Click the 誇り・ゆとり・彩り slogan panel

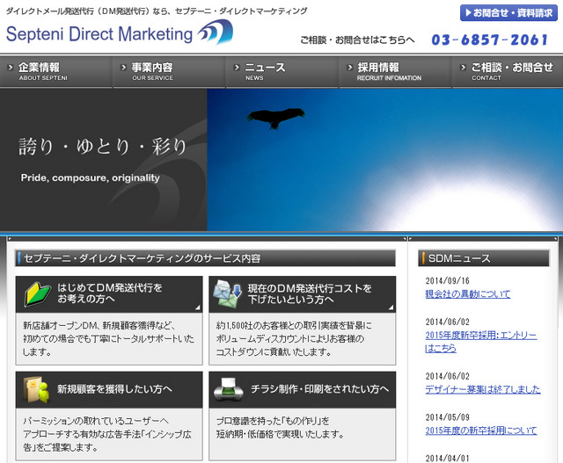pyautogui.click(x=104, y=160)
